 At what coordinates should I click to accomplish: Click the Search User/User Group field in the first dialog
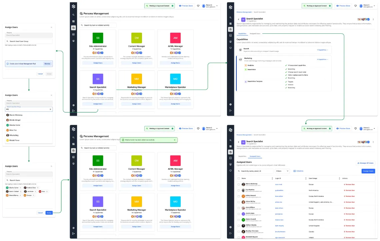[29, 41]
